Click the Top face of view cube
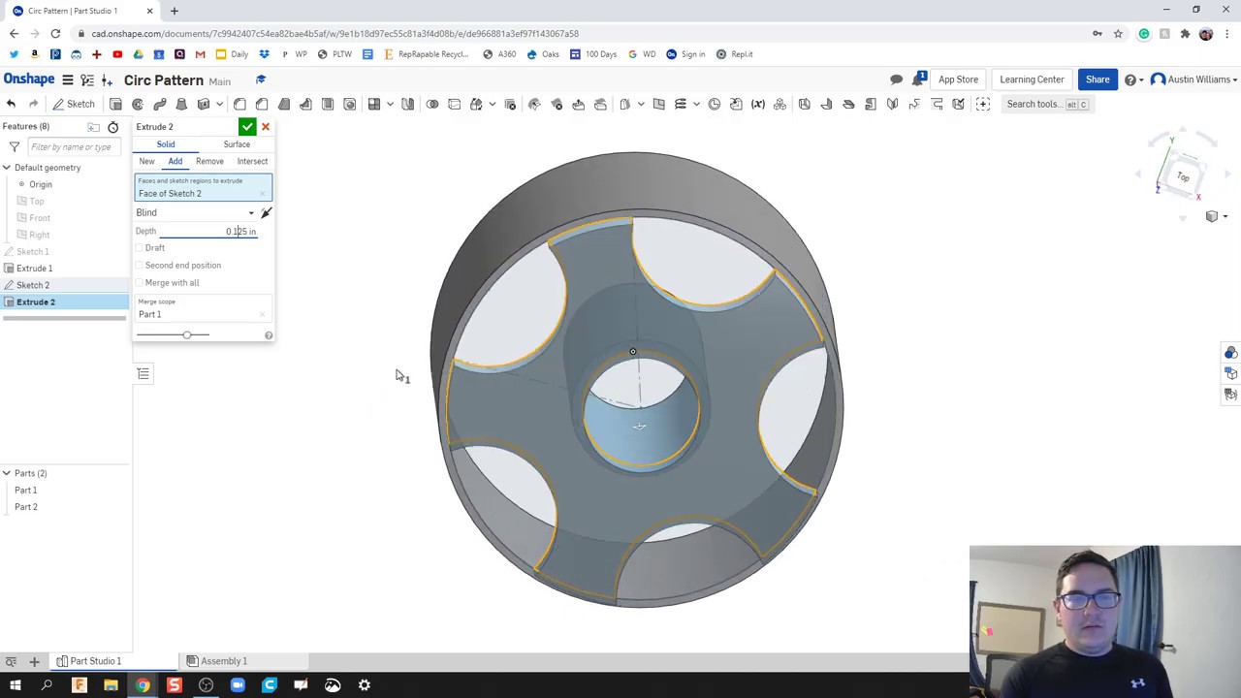 [1183, 177]
